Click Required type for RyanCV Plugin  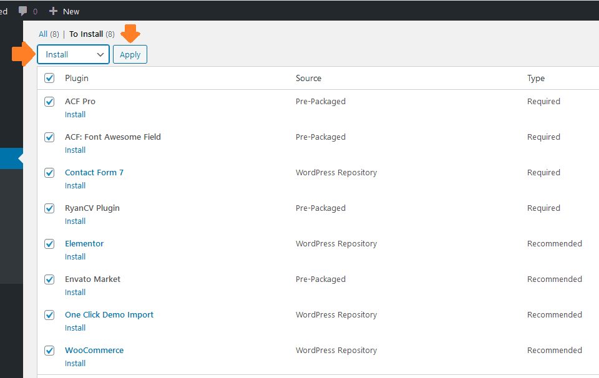coord(543,208)
